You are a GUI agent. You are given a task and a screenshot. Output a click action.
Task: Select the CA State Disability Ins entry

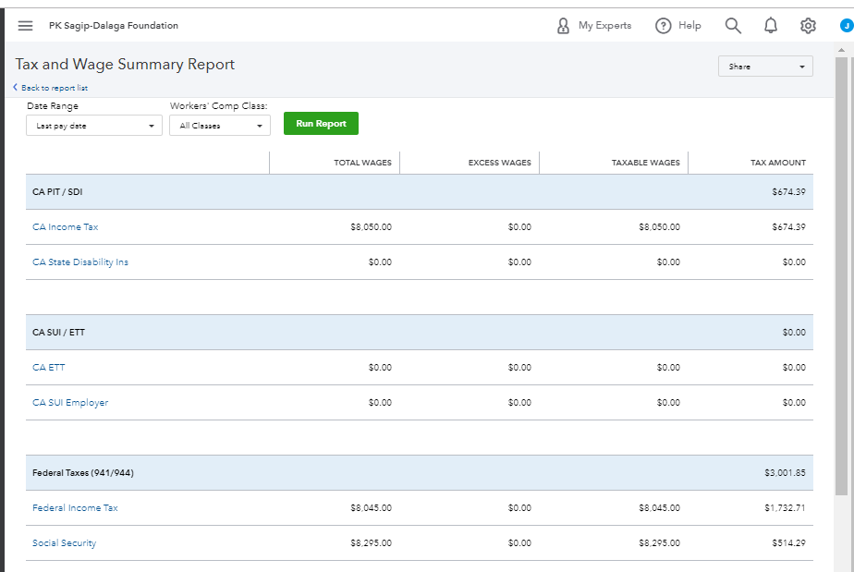pyautogui.click(x=80, y=262)
